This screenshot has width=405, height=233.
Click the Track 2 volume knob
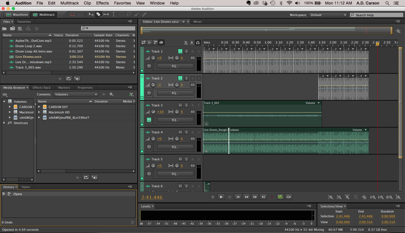pos(153,85)
